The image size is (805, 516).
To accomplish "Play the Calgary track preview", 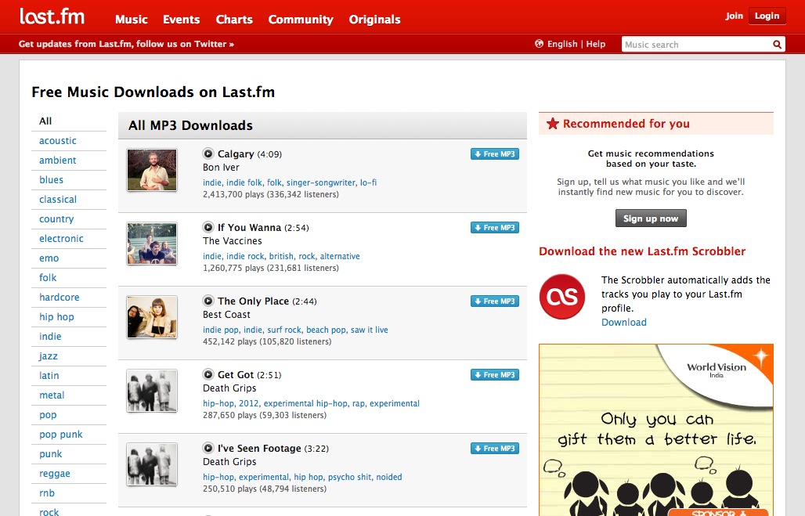I will pyautogui.click(x=208, y=153).
